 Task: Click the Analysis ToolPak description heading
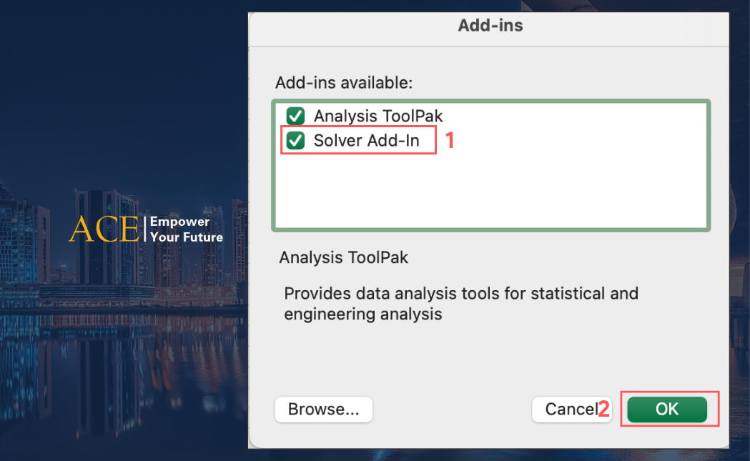coord(343,257)
